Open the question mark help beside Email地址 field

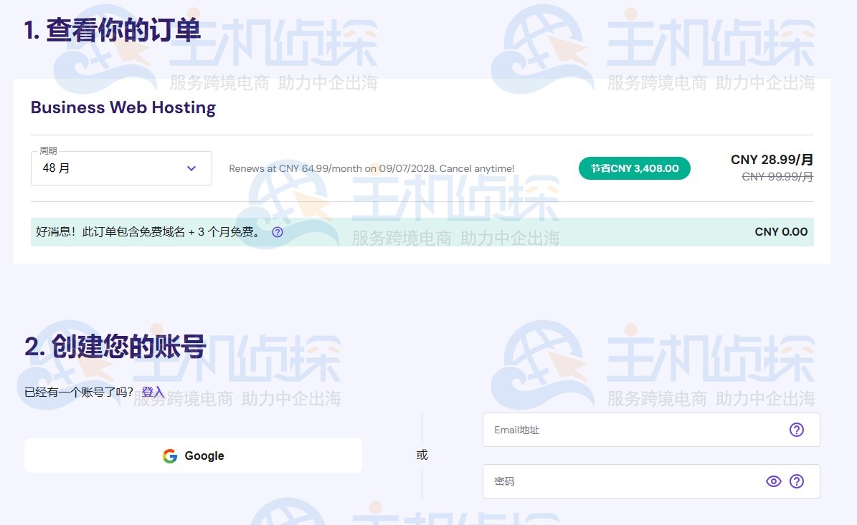click(797, 430)
